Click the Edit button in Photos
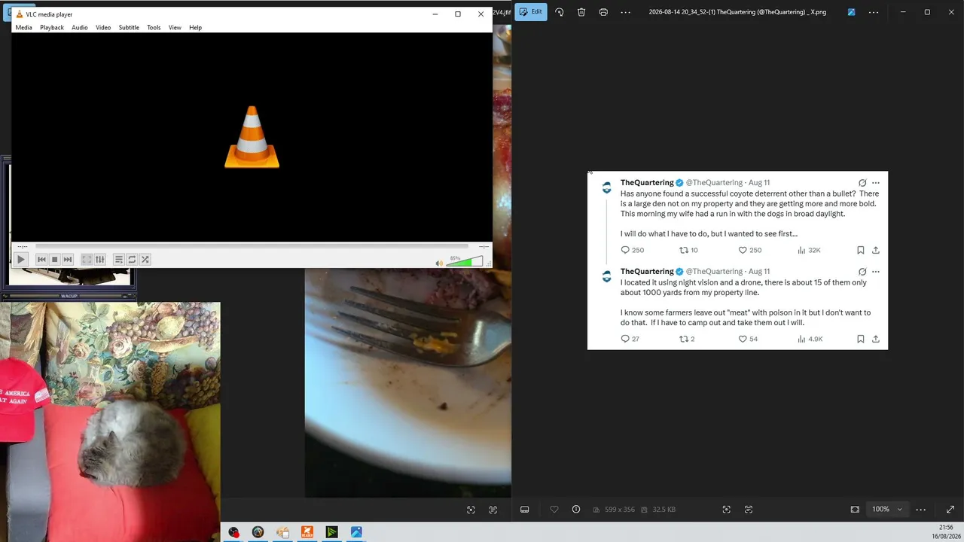 point(531,12)
